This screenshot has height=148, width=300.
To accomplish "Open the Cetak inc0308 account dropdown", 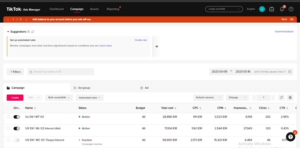I will pyautogui.click(x=224, y=9).
